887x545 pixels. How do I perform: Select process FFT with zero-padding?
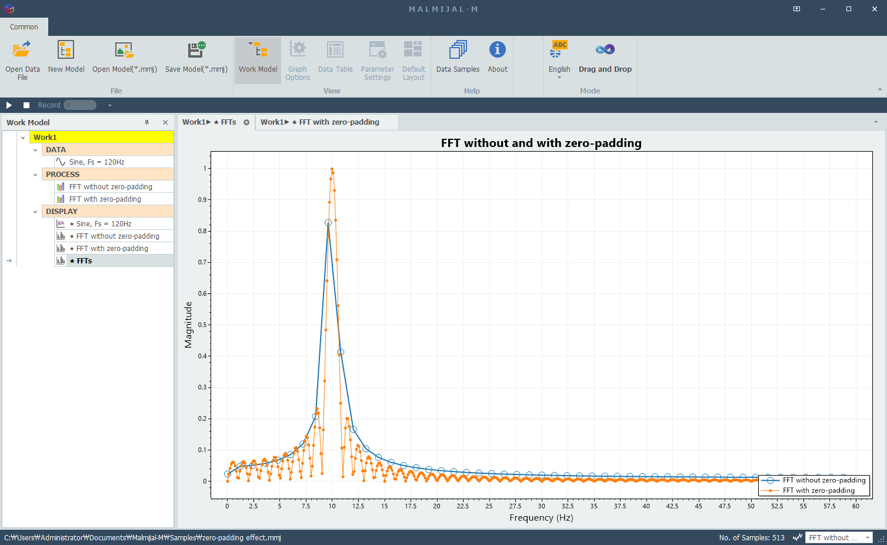[105, 199]
